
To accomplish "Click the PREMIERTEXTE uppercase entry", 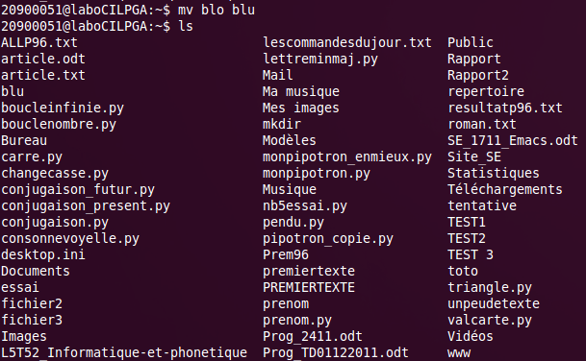I will tap(309, 287).
